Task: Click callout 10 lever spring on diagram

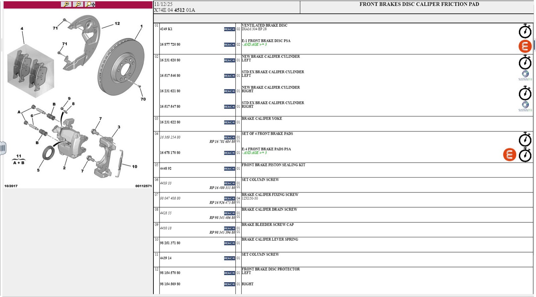Action: click(135, 166)
